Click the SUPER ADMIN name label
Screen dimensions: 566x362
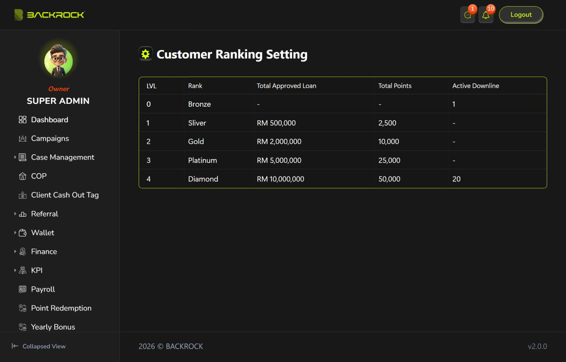58,101
